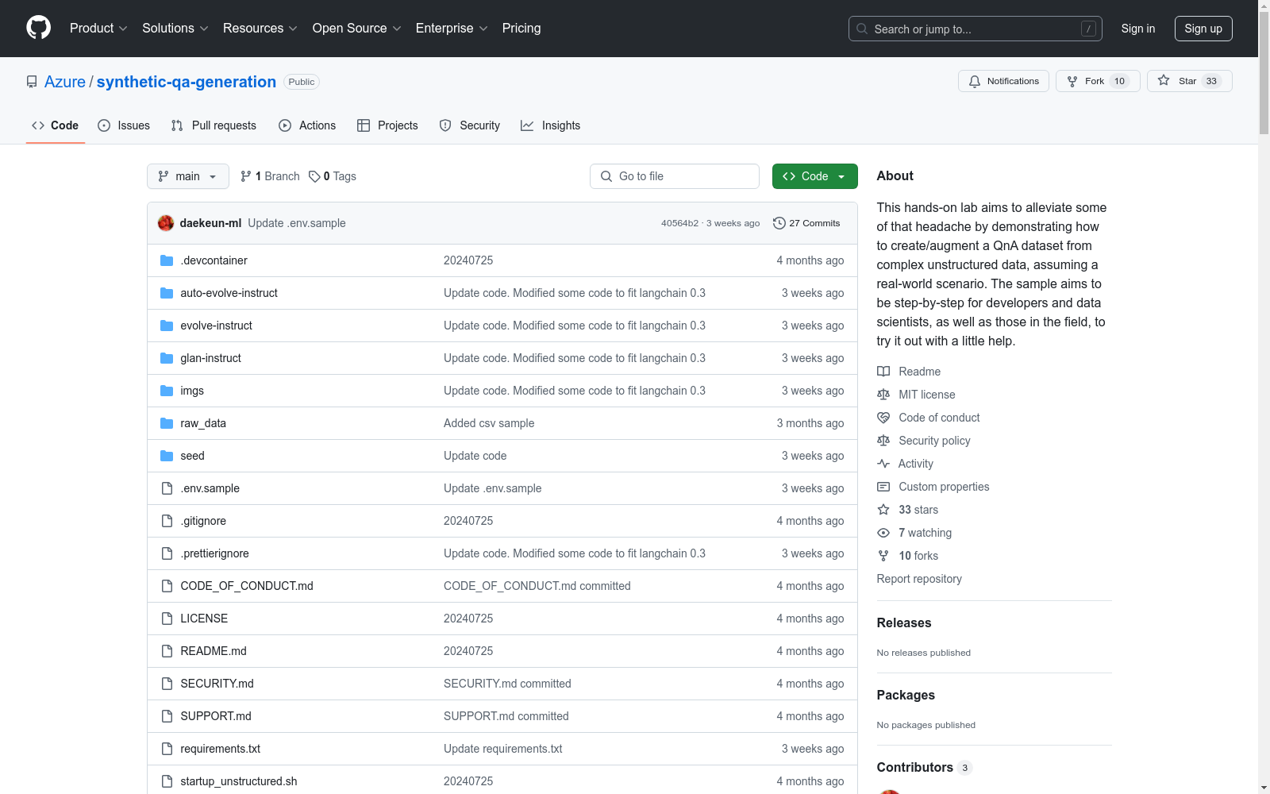Expand the main branch dropdown
Image resolution: width=1270 pixels, height=794 pixels.
tap(187, 176)
